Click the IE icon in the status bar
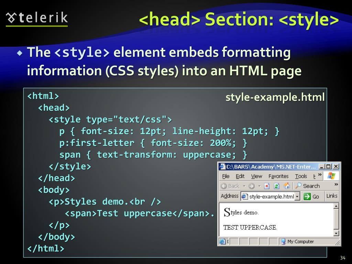Viewport: 352px width, 264px height. (222, 241)
